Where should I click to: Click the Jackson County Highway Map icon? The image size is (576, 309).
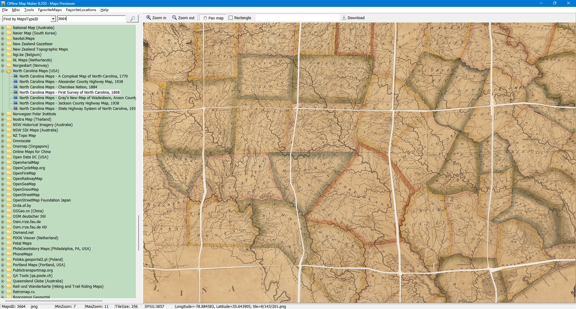pyautogui.click(x=16, y=103)
